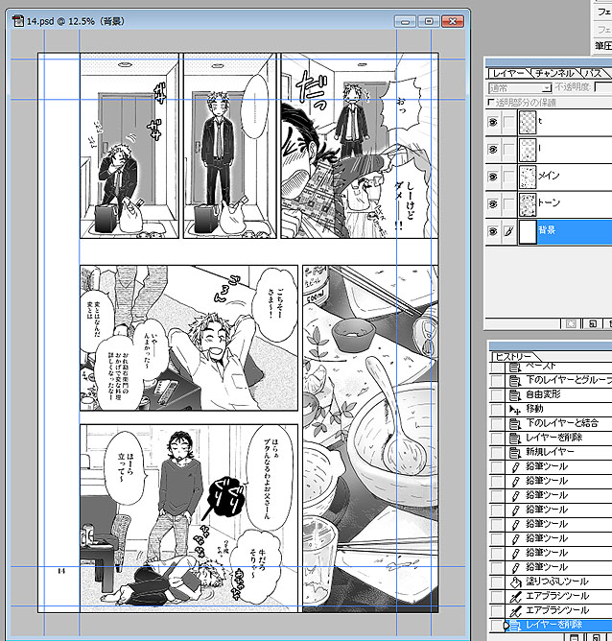
Task: Click icon of 新規レイヤー history state
Action: [515, 452]
